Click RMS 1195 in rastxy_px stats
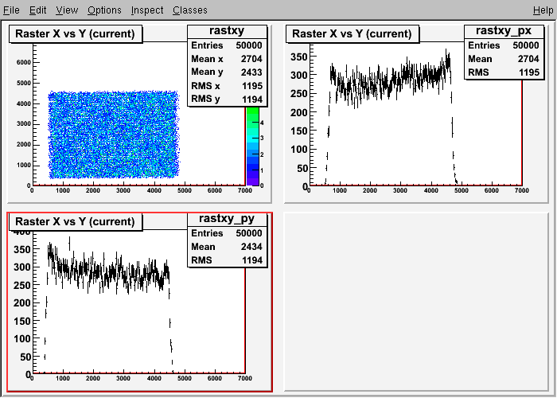 [x=504, y=72]
